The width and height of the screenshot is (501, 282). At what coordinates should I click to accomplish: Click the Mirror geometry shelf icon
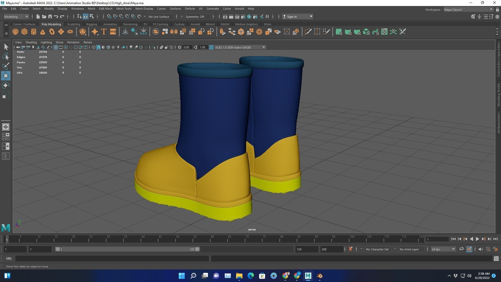point(174,32)
